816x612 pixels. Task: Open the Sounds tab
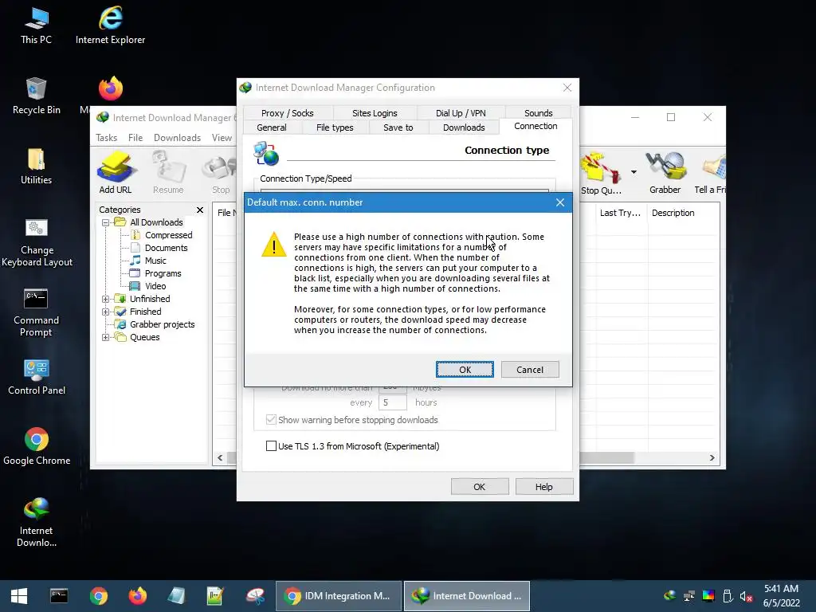(x=538, y=113)
